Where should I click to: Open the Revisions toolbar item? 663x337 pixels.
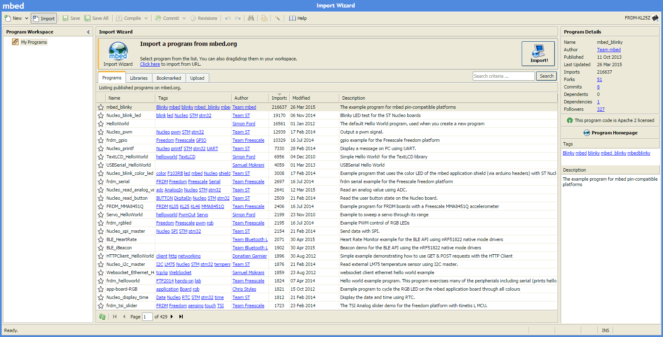[x=203, y=18]
